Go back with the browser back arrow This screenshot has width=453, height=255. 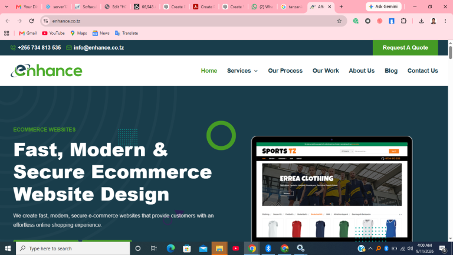8,21
